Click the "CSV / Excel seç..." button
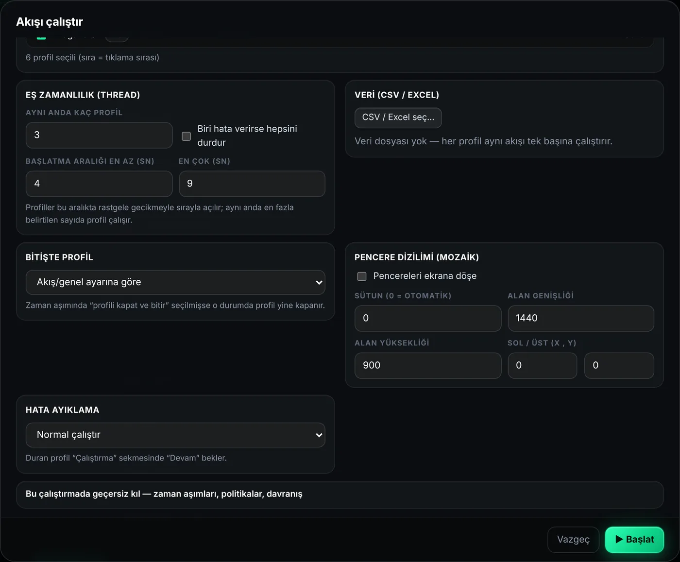This screenshot has width=680, height=562. tap(398, 118)
